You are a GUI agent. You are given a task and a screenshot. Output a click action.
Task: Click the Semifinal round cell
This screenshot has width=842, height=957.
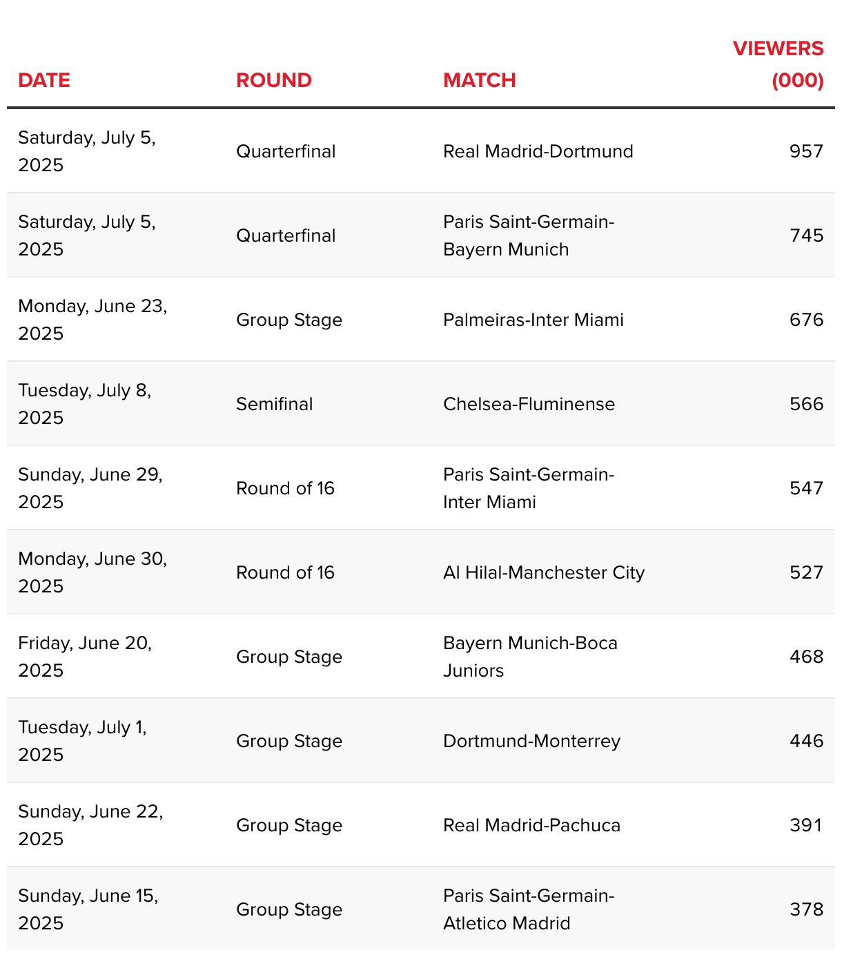274,404
